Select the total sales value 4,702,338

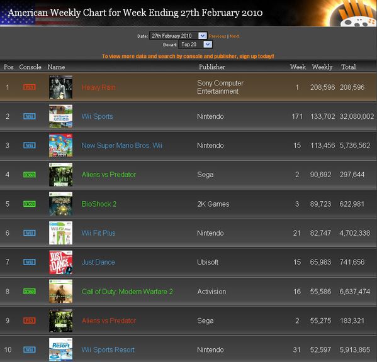click(355, 233)
